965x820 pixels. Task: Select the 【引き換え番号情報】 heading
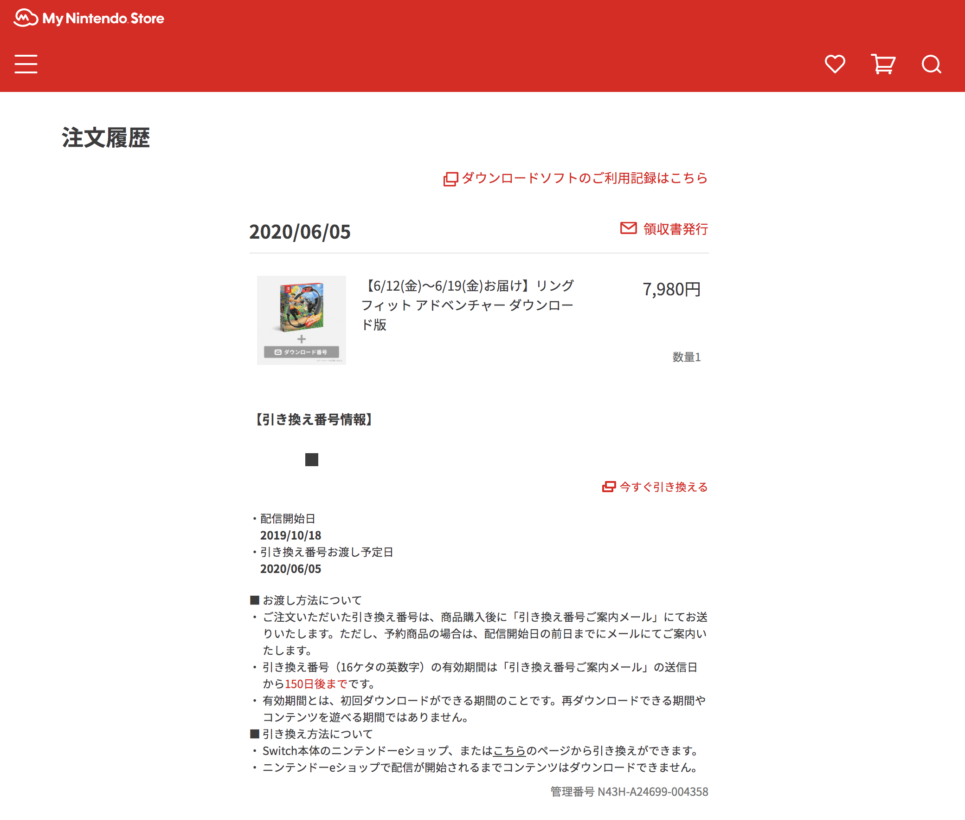(314, 419)
